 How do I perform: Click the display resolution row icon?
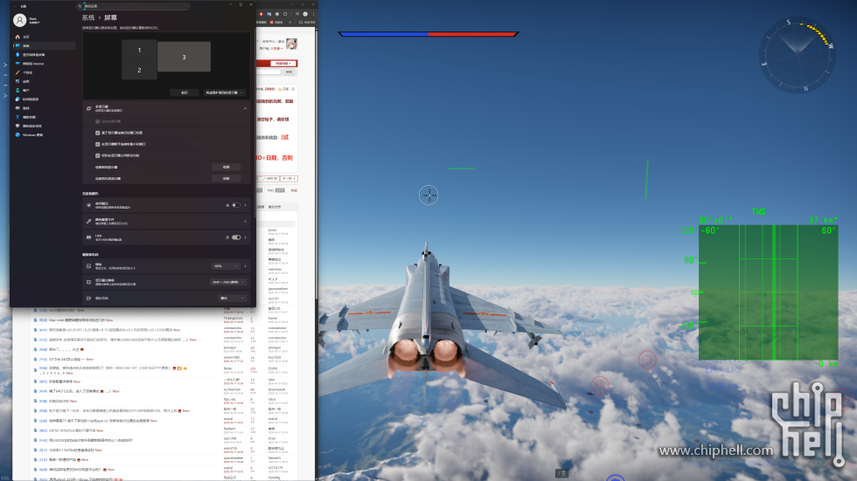88,282
